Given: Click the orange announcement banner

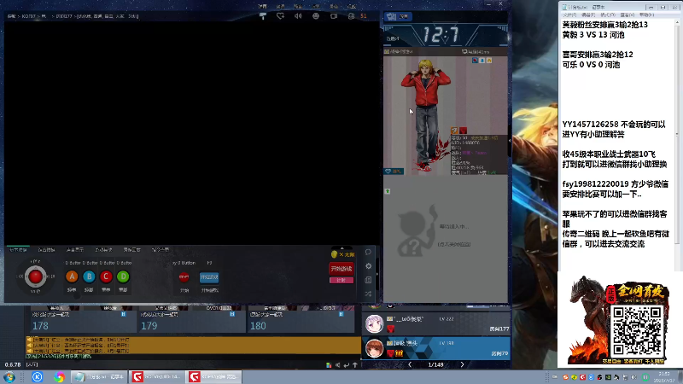Looking at the screenshot, I should 193,346.
